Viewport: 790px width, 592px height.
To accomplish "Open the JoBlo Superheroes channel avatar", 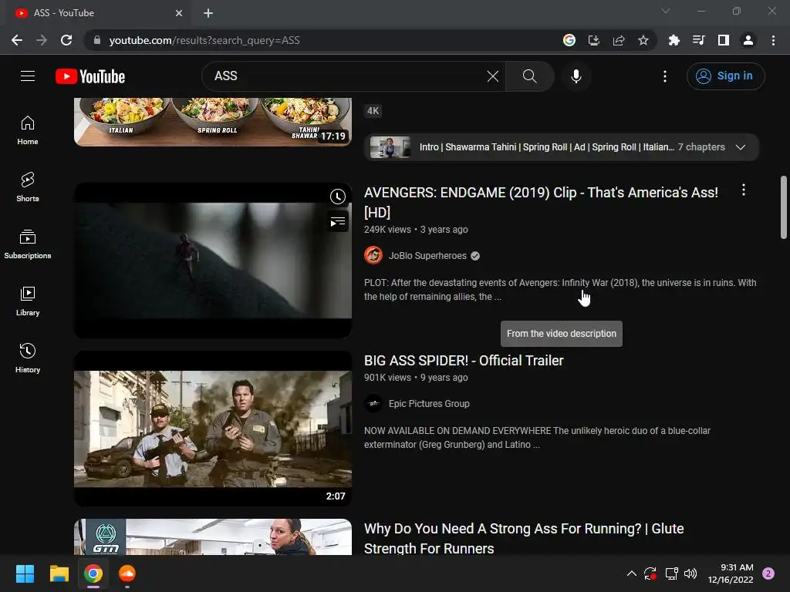I will pos(373,256).
